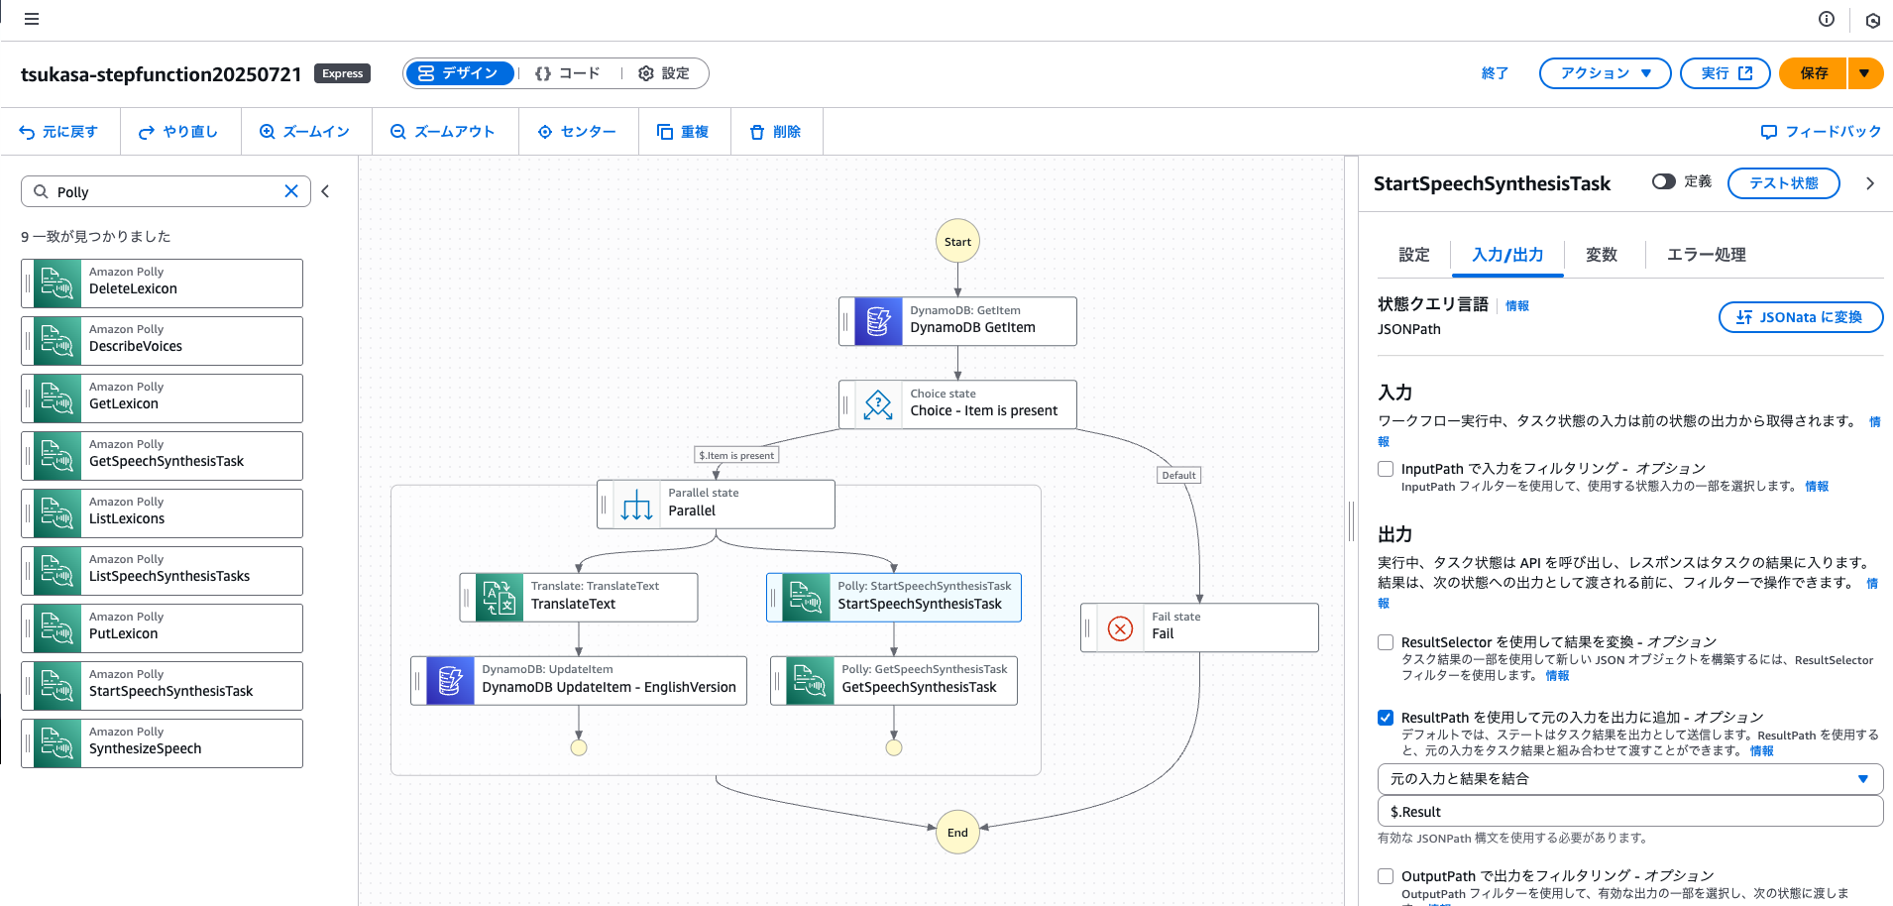Enable the InputPath filter checkbox
The height and width of the screenshot is (906, 1893).
click(1386, 469)
